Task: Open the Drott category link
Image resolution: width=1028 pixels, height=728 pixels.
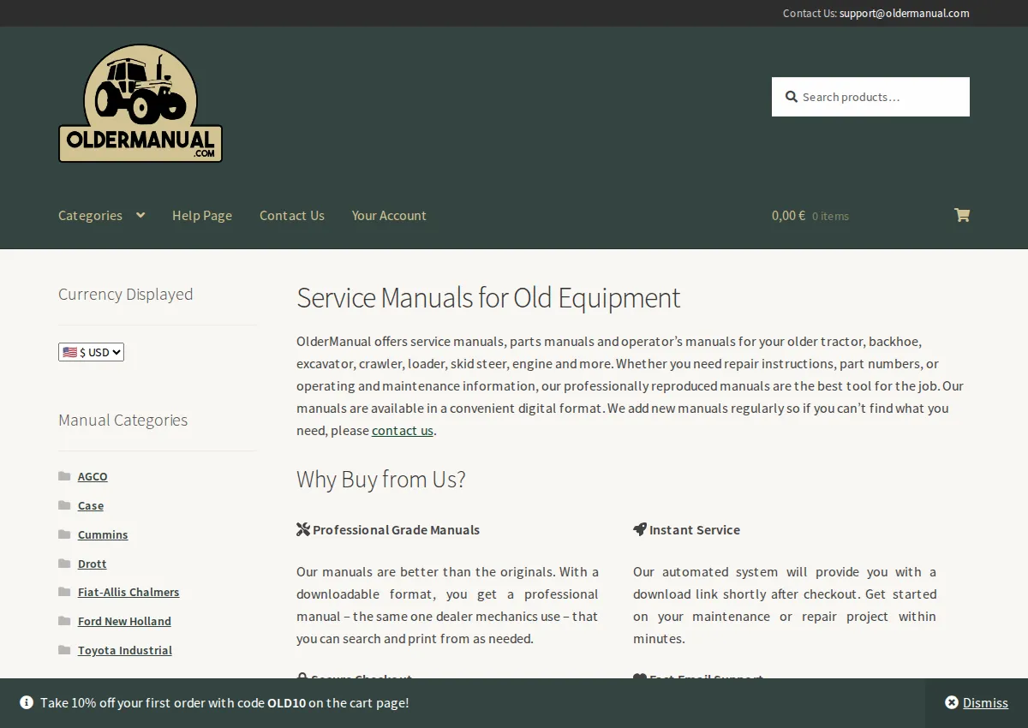Action: tap(93, 564)
